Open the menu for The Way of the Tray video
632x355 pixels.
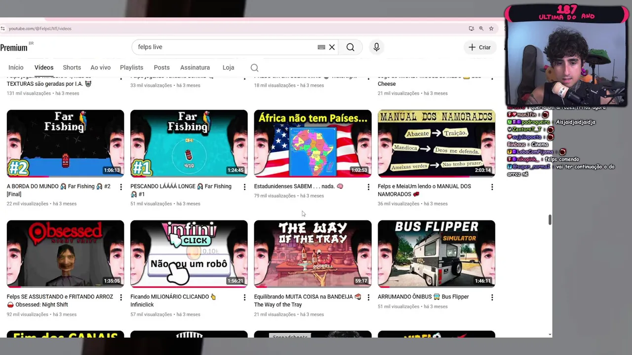coord(368,297)
